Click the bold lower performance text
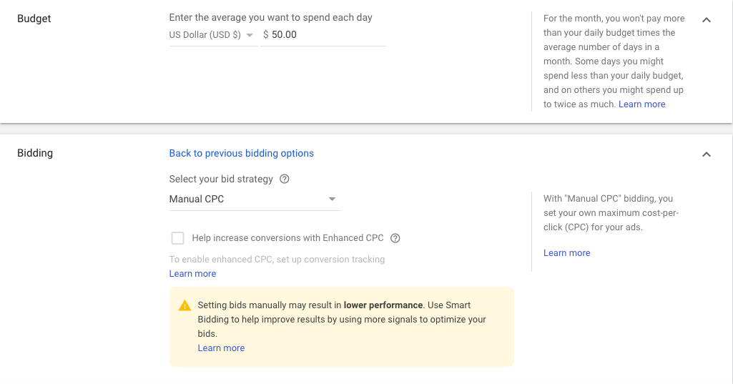 [383, 305]
